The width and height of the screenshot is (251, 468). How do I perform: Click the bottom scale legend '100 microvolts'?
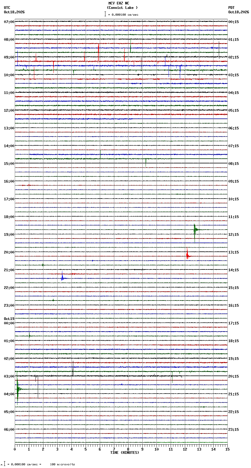pyautogui.click(x=62, y=464)
